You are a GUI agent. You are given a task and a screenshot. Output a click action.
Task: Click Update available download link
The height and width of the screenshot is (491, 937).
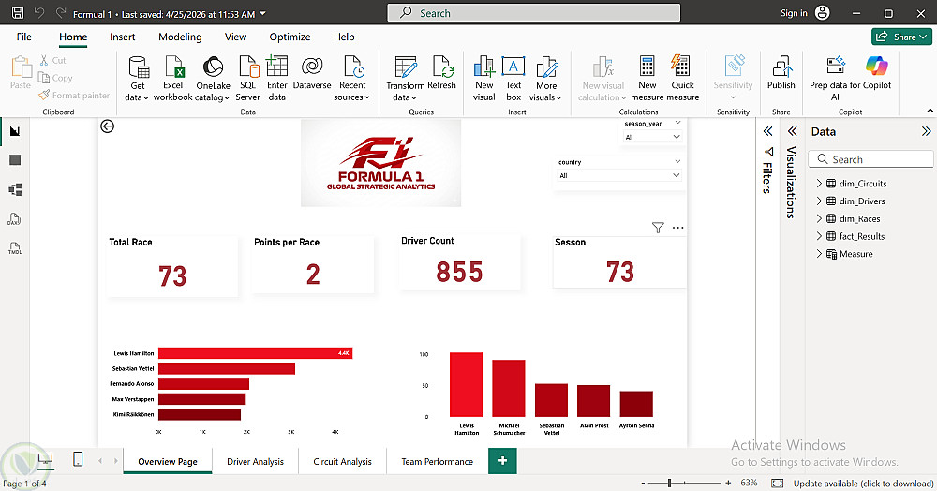(864, 484)
